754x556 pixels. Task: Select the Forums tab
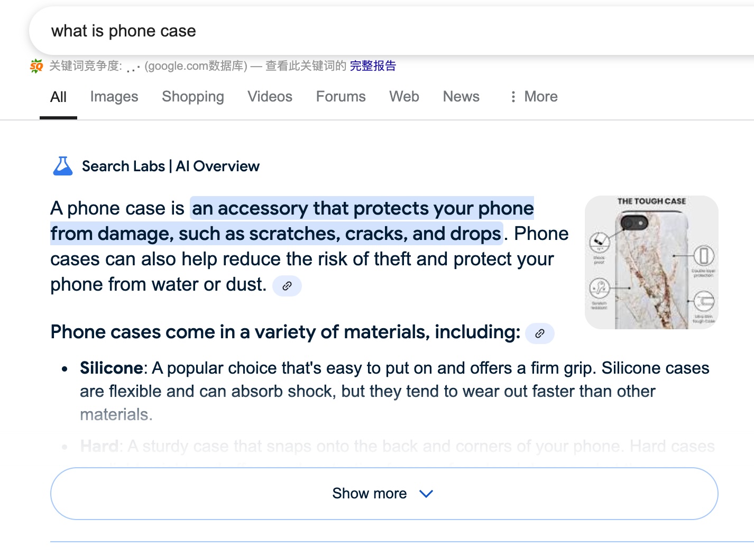[x=341, y=97]
